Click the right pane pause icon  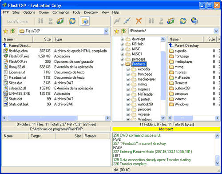click(151, 21)
